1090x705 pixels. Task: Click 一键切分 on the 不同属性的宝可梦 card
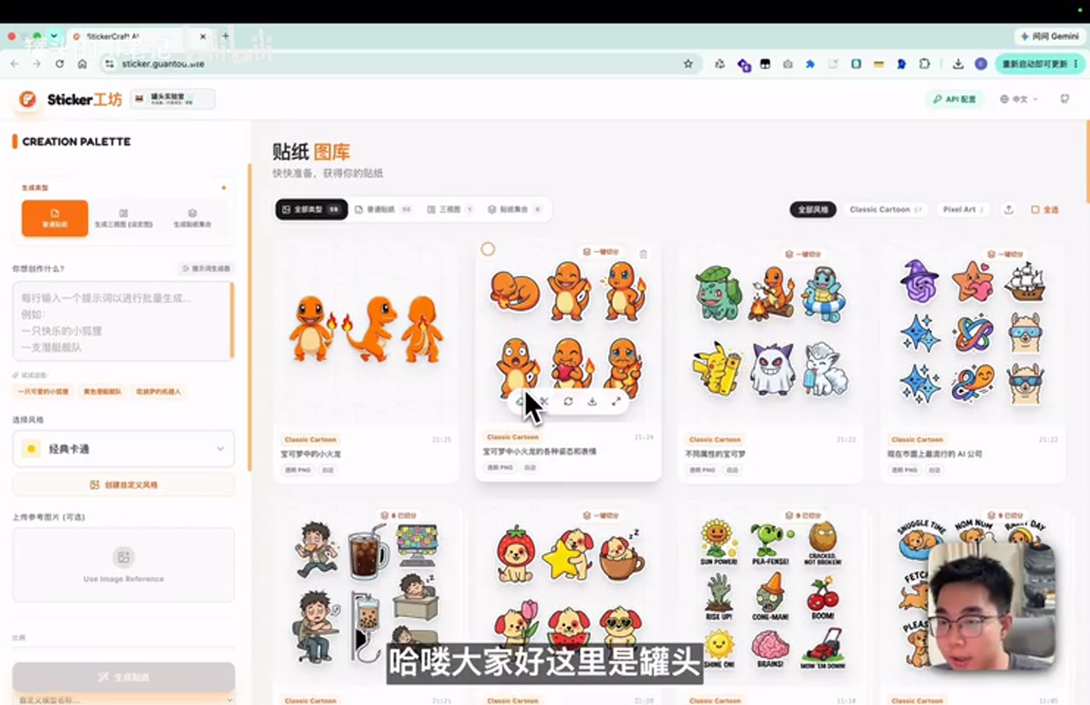pos(803,254)
